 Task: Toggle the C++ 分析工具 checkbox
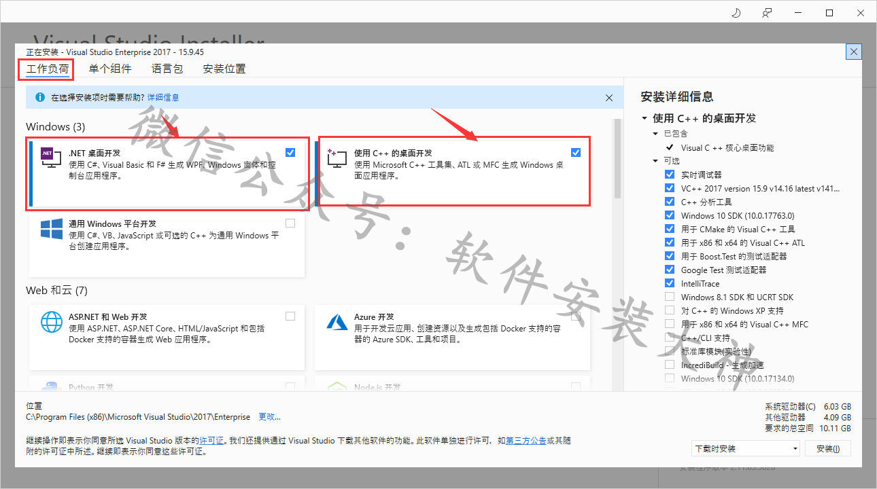(670, 202)
